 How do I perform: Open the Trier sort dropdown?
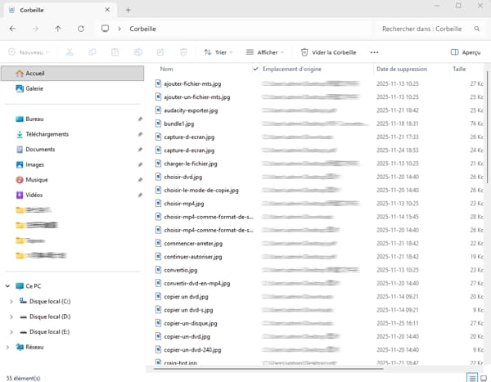point(218,52)
